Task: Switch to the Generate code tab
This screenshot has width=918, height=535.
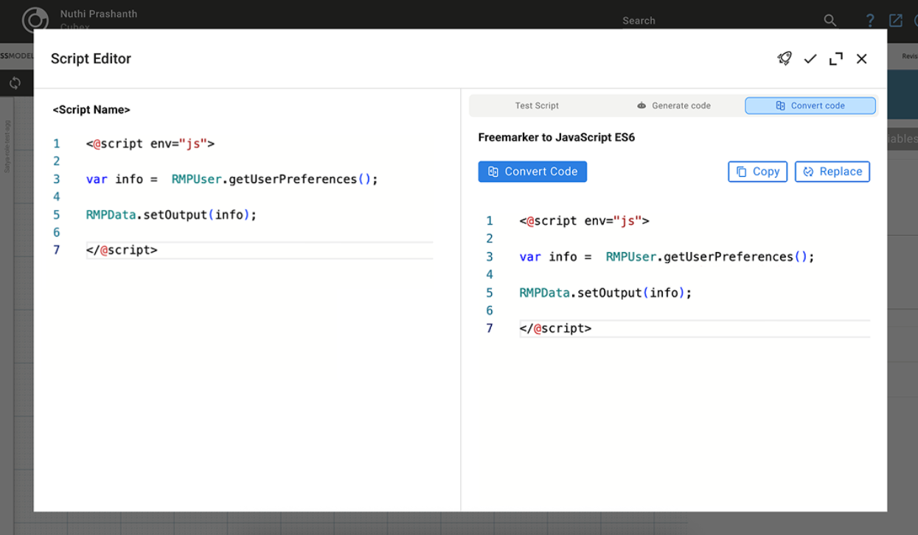Action: [x=674, y=105]
